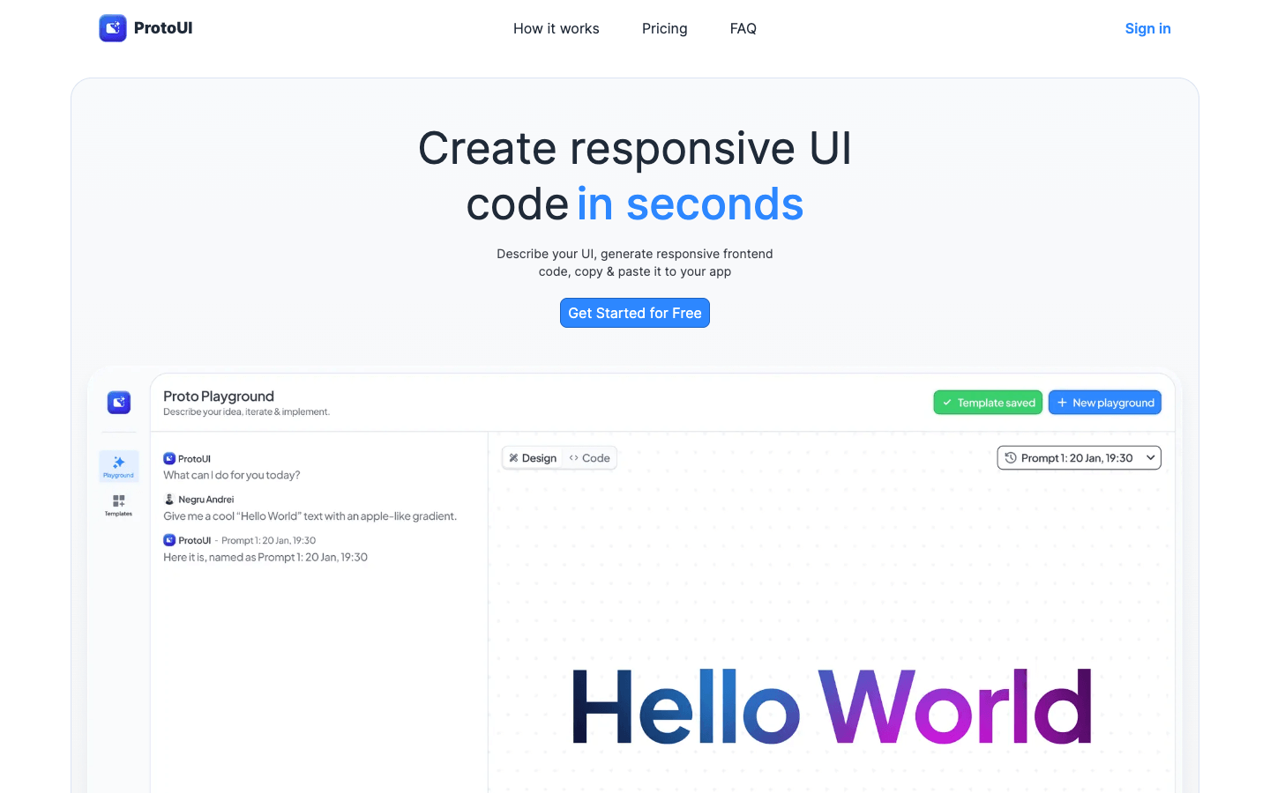The width and height of the screenshot is (1270, 793).
Task: Click the Code tab's brackets icon
Action: pyautogui.click(x=574, y=458)
